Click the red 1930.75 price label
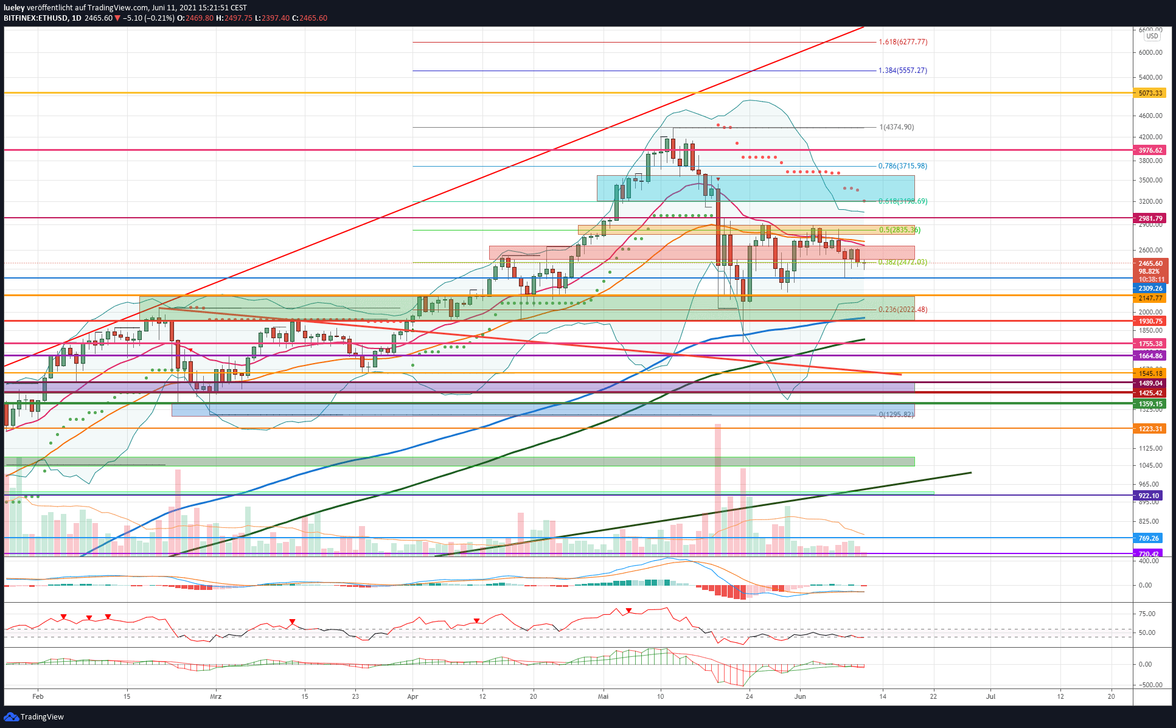Viewport: 1176px width, 728px height. [1150, 321]
